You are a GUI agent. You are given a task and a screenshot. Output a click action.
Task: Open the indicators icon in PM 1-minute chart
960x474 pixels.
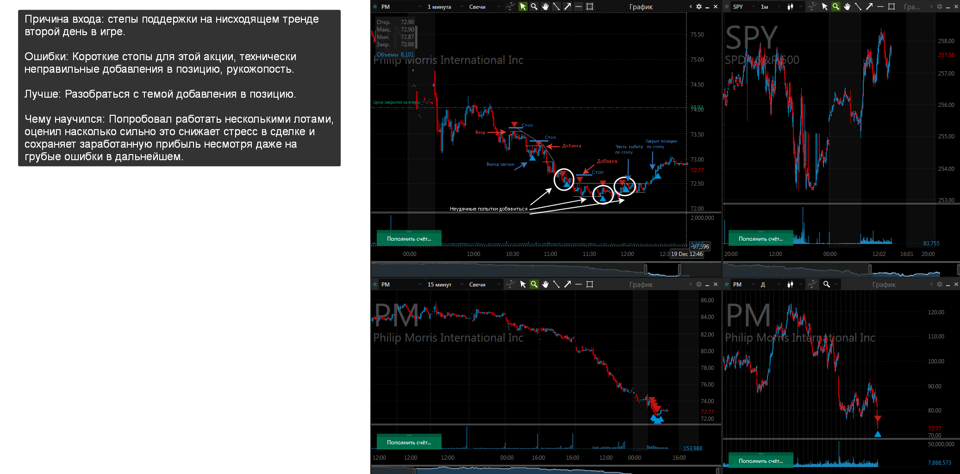click(x=510, y=6)
